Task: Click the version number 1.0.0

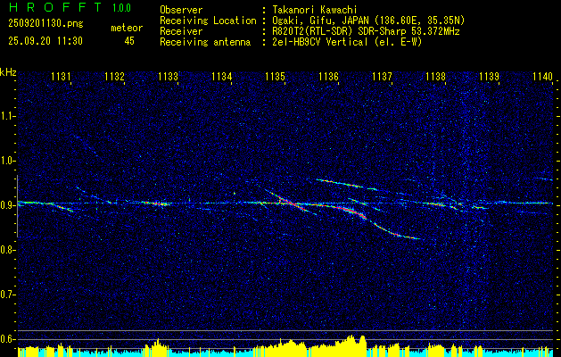Action: [x=121, y=8]
